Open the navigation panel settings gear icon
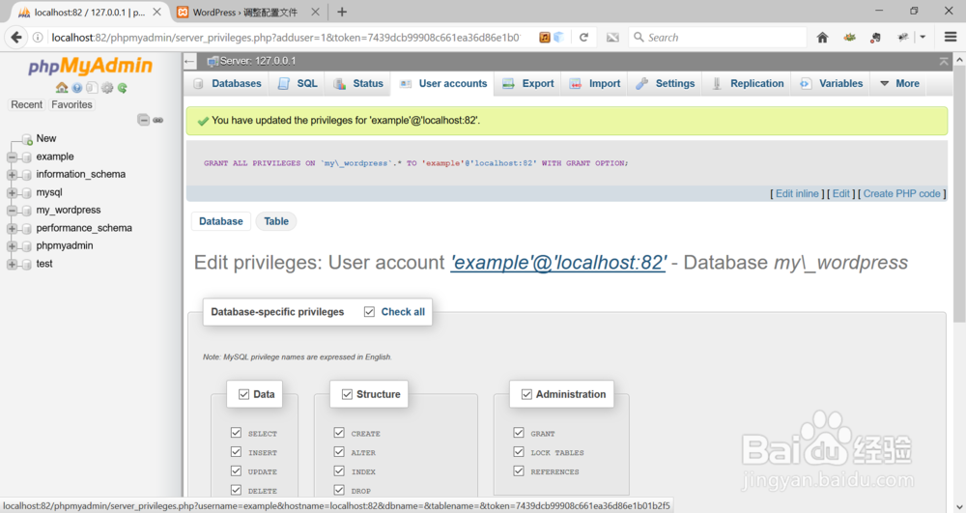Image resolution: width=966 pixels, height=513 pixels. click(x=107, y=88)
